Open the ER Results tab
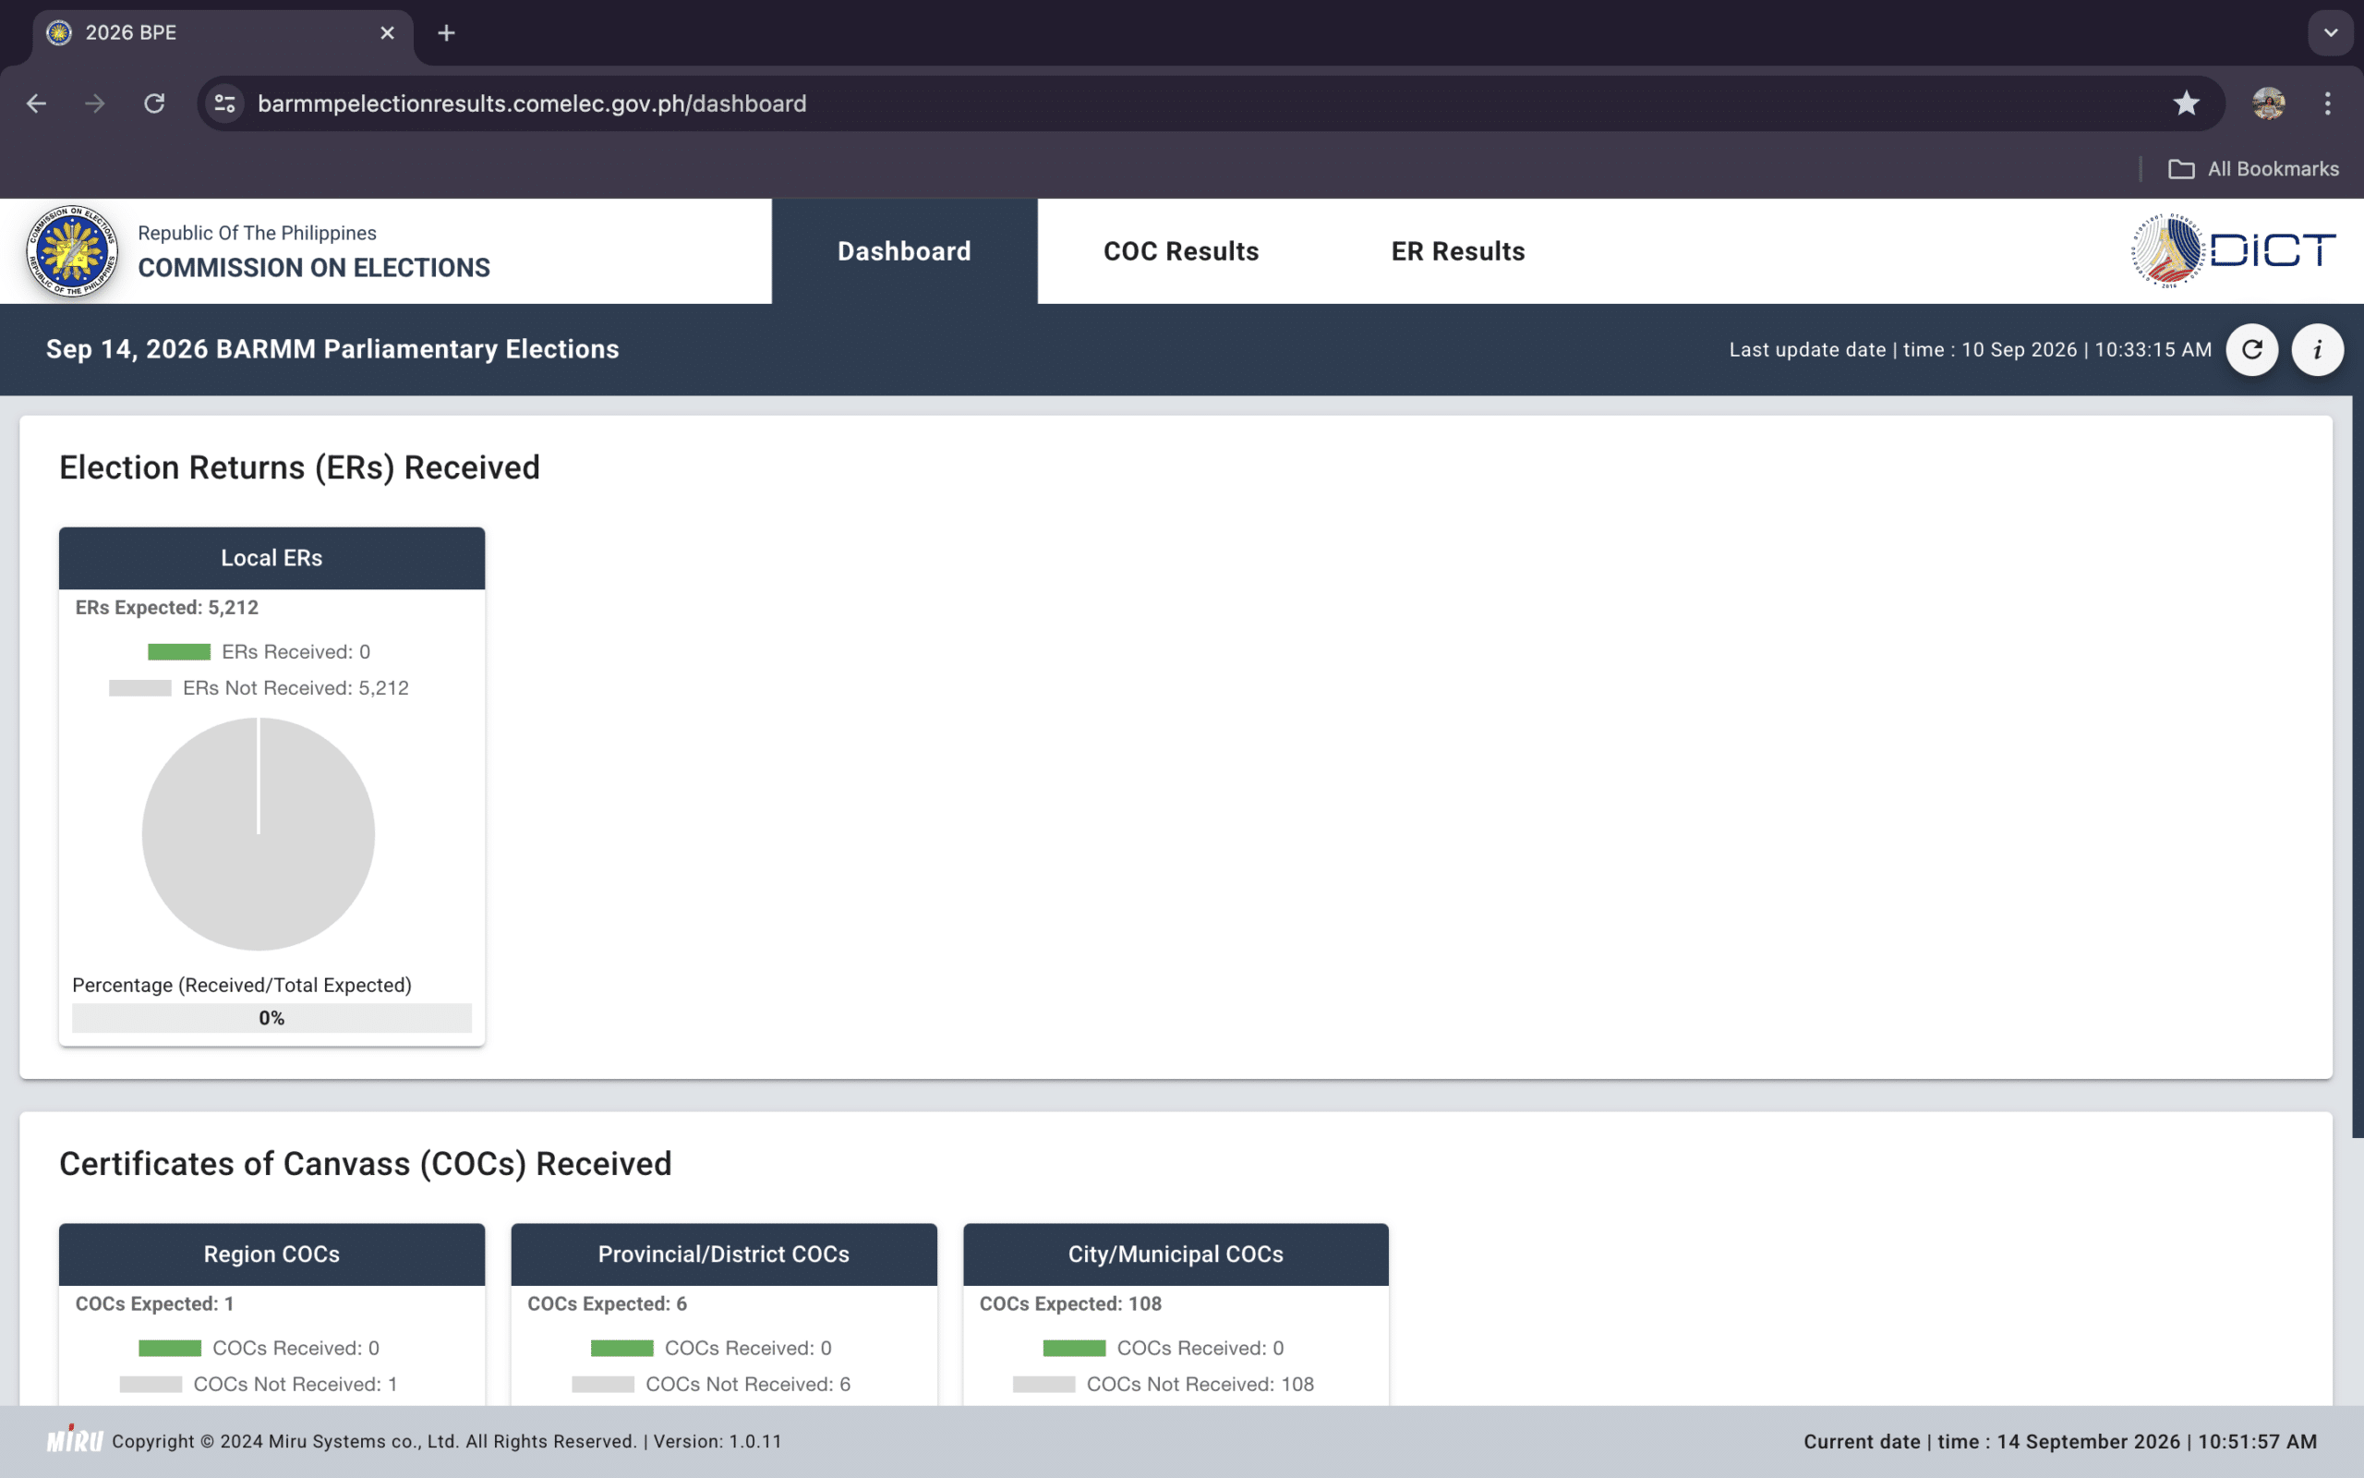 [1457, 251]
